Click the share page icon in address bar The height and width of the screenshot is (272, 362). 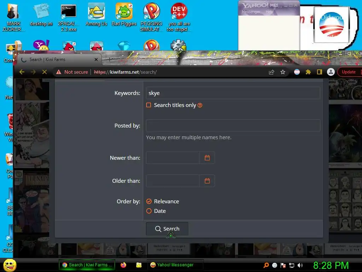[x=271, y=72]
